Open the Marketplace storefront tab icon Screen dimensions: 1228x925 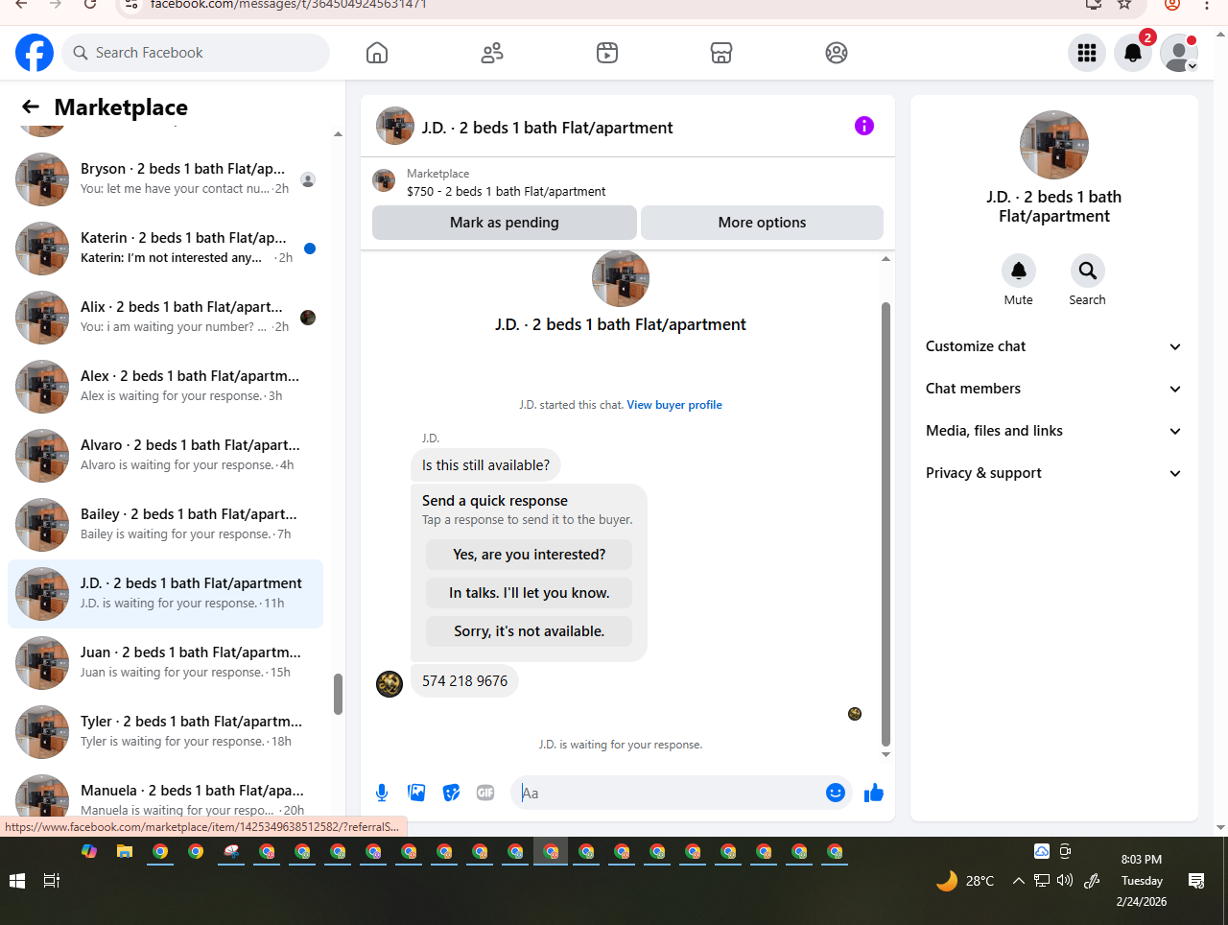[721, 53]
